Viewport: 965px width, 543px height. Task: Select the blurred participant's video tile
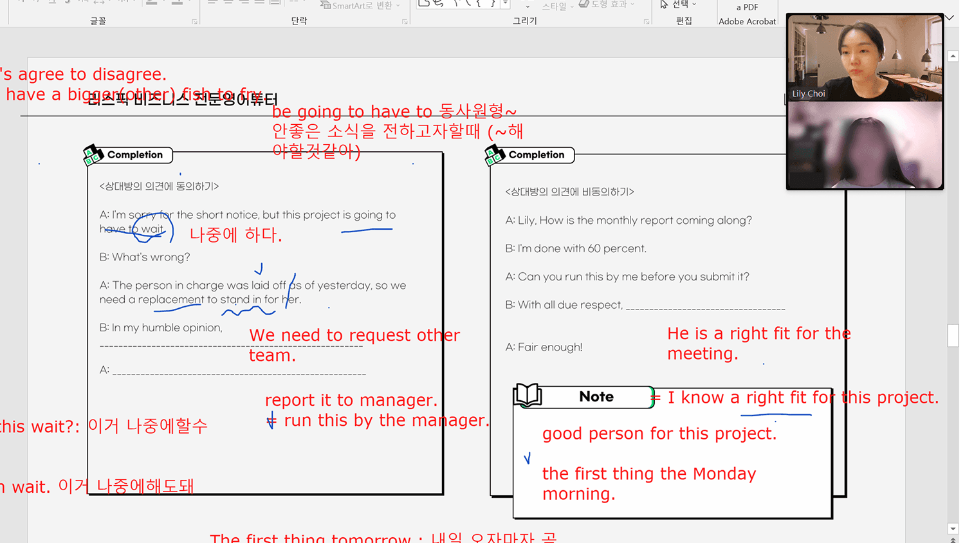(865, 145)
